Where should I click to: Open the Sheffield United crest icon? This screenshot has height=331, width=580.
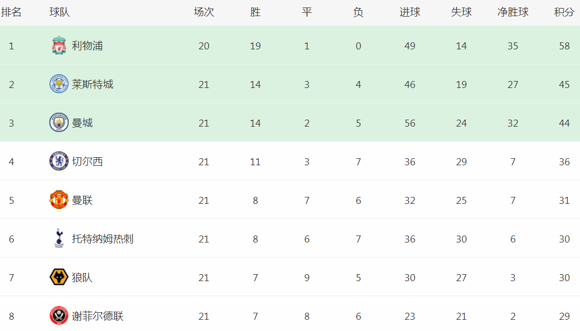(x=59, y=315)
